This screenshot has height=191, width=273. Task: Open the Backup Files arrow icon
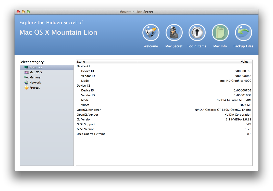[x=243, y=33]
